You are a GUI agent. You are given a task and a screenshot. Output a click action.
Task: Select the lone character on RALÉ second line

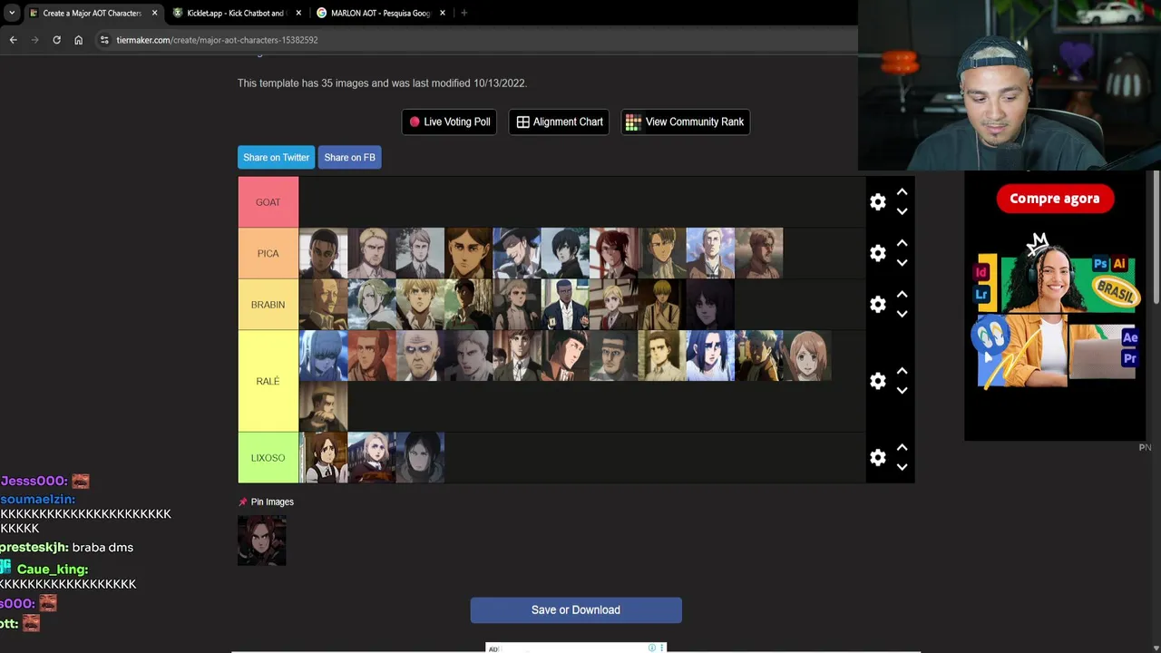coord(323,406)
